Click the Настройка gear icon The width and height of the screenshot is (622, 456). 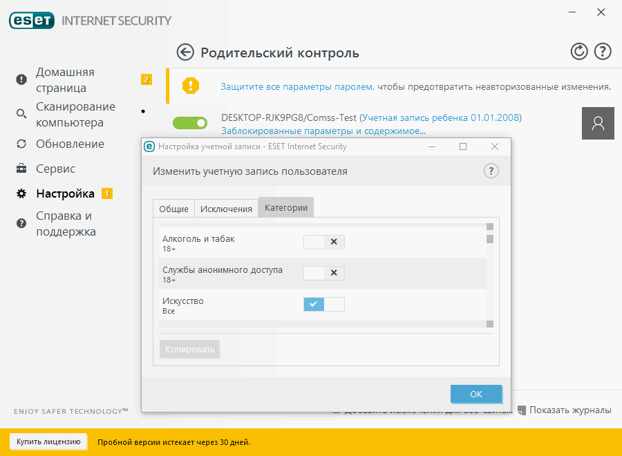pos(21,193)
